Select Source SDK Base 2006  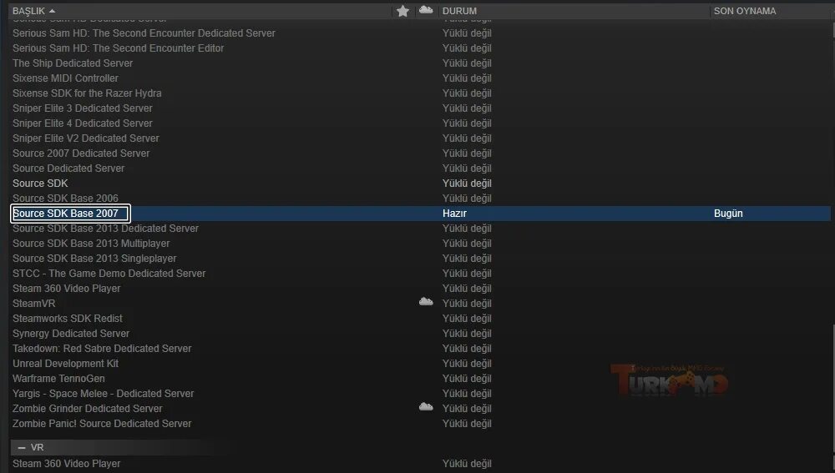coord(65,198)
